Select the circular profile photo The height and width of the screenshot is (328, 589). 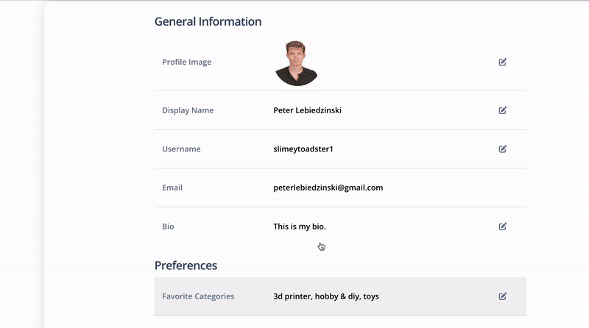(x=297, y=63)
